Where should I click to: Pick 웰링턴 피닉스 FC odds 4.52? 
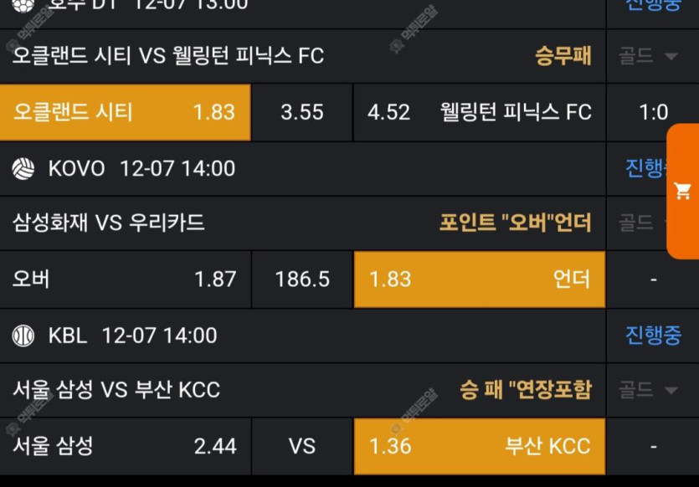pos(479,112)
